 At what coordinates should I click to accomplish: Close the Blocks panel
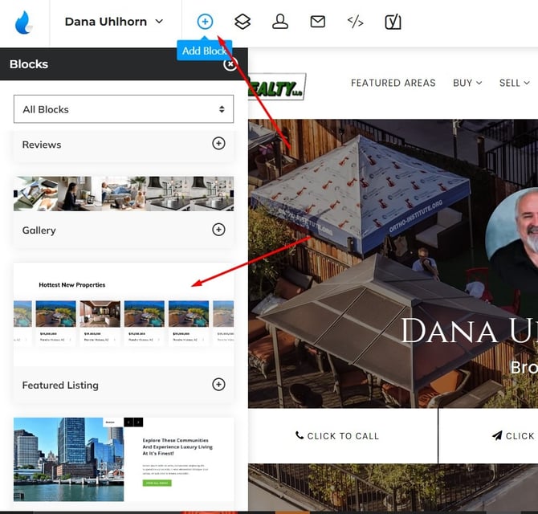pos(230,64)
